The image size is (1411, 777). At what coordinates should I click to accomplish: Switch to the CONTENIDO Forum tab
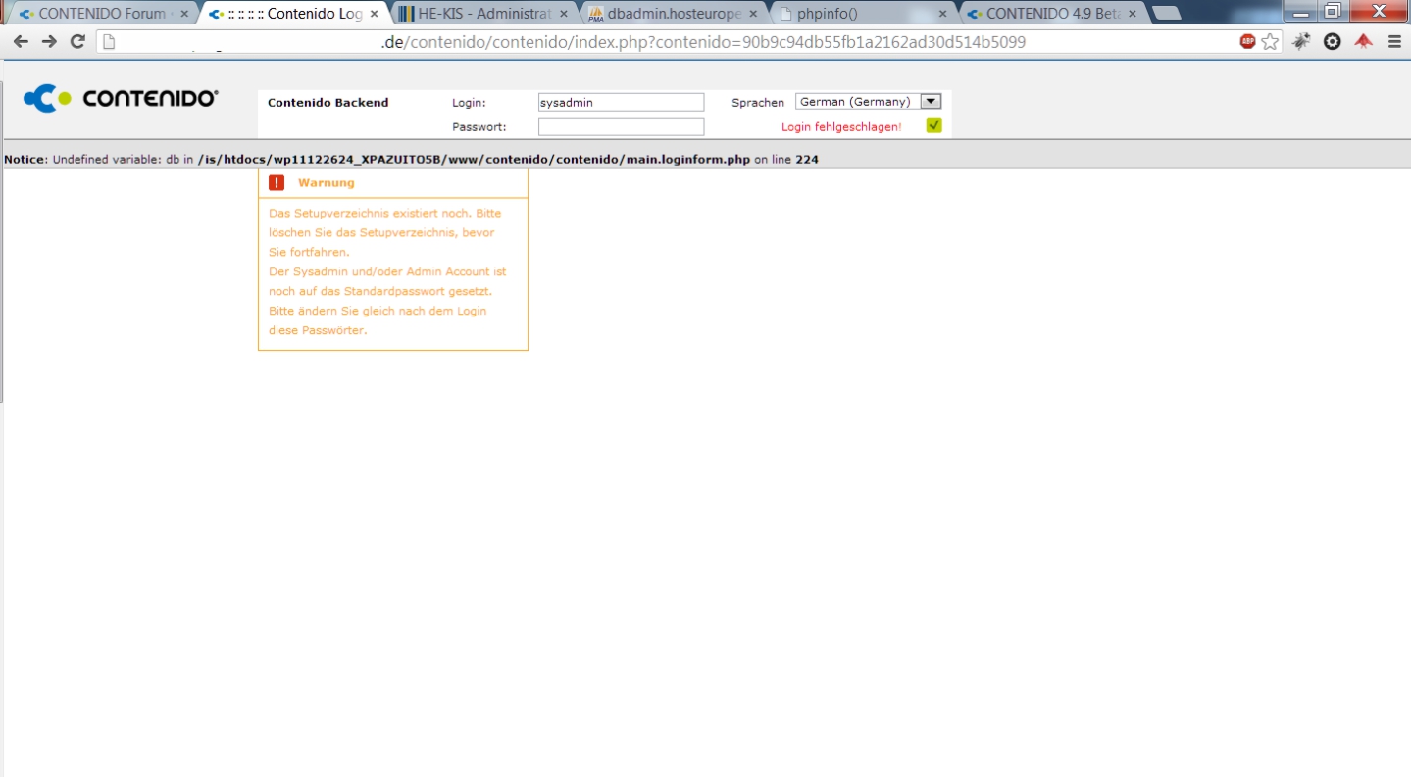pyautogui.click(x=98, y=14)
